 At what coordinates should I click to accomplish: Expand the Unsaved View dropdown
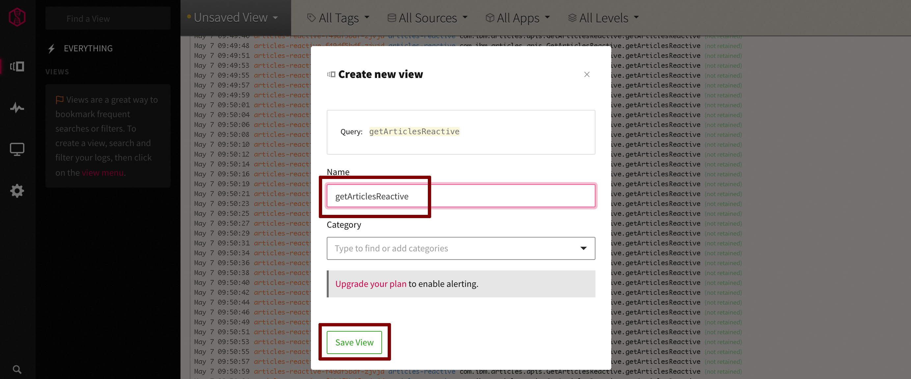pos(232,18)
